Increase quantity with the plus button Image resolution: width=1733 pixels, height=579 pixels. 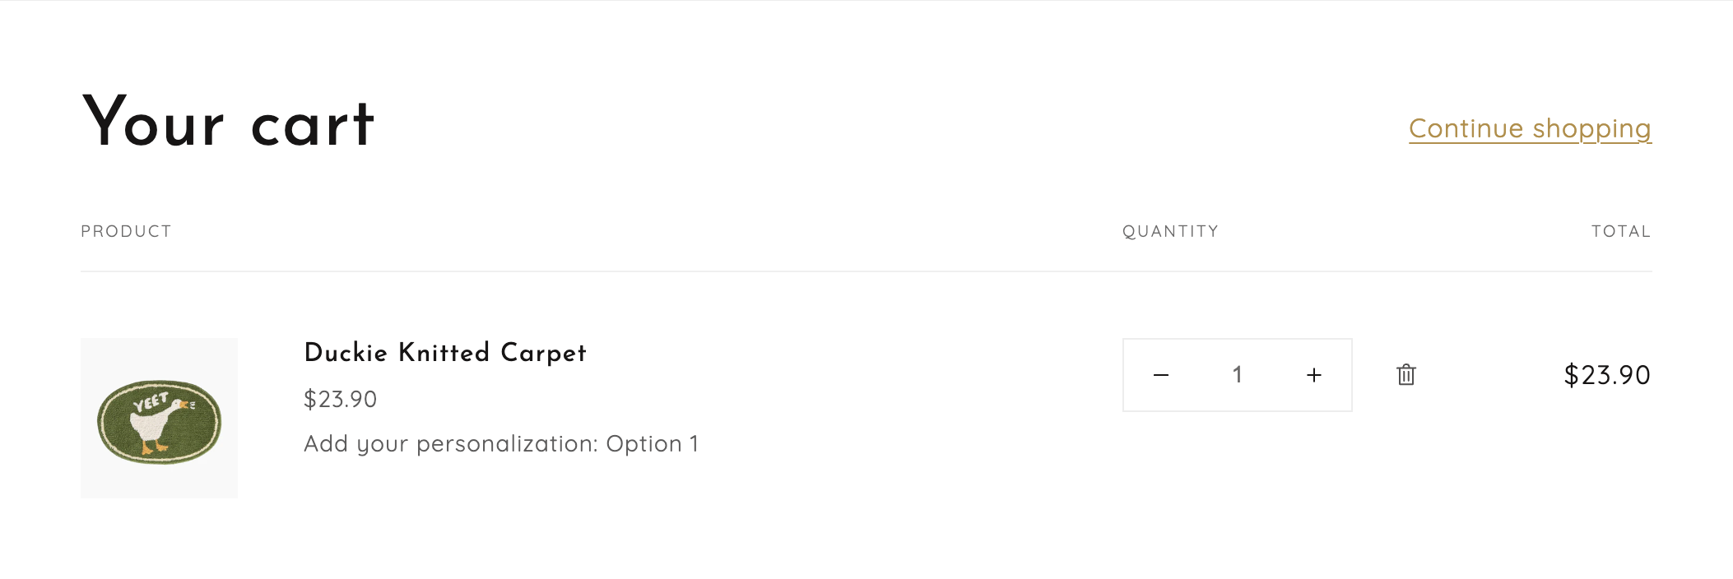(1314, 375)
